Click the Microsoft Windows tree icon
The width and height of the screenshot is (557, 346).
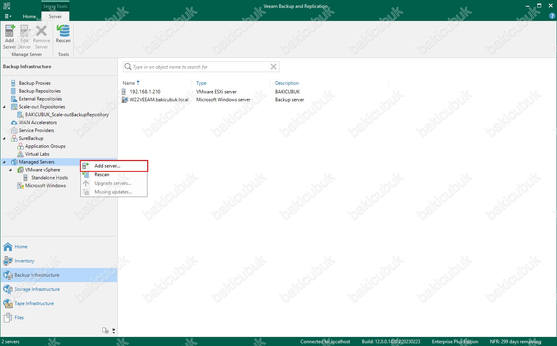click(x=20, y=186)
